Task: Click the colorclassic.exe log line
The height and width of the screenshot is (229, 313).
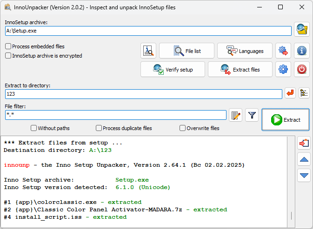Action: [x=73, y=202]
